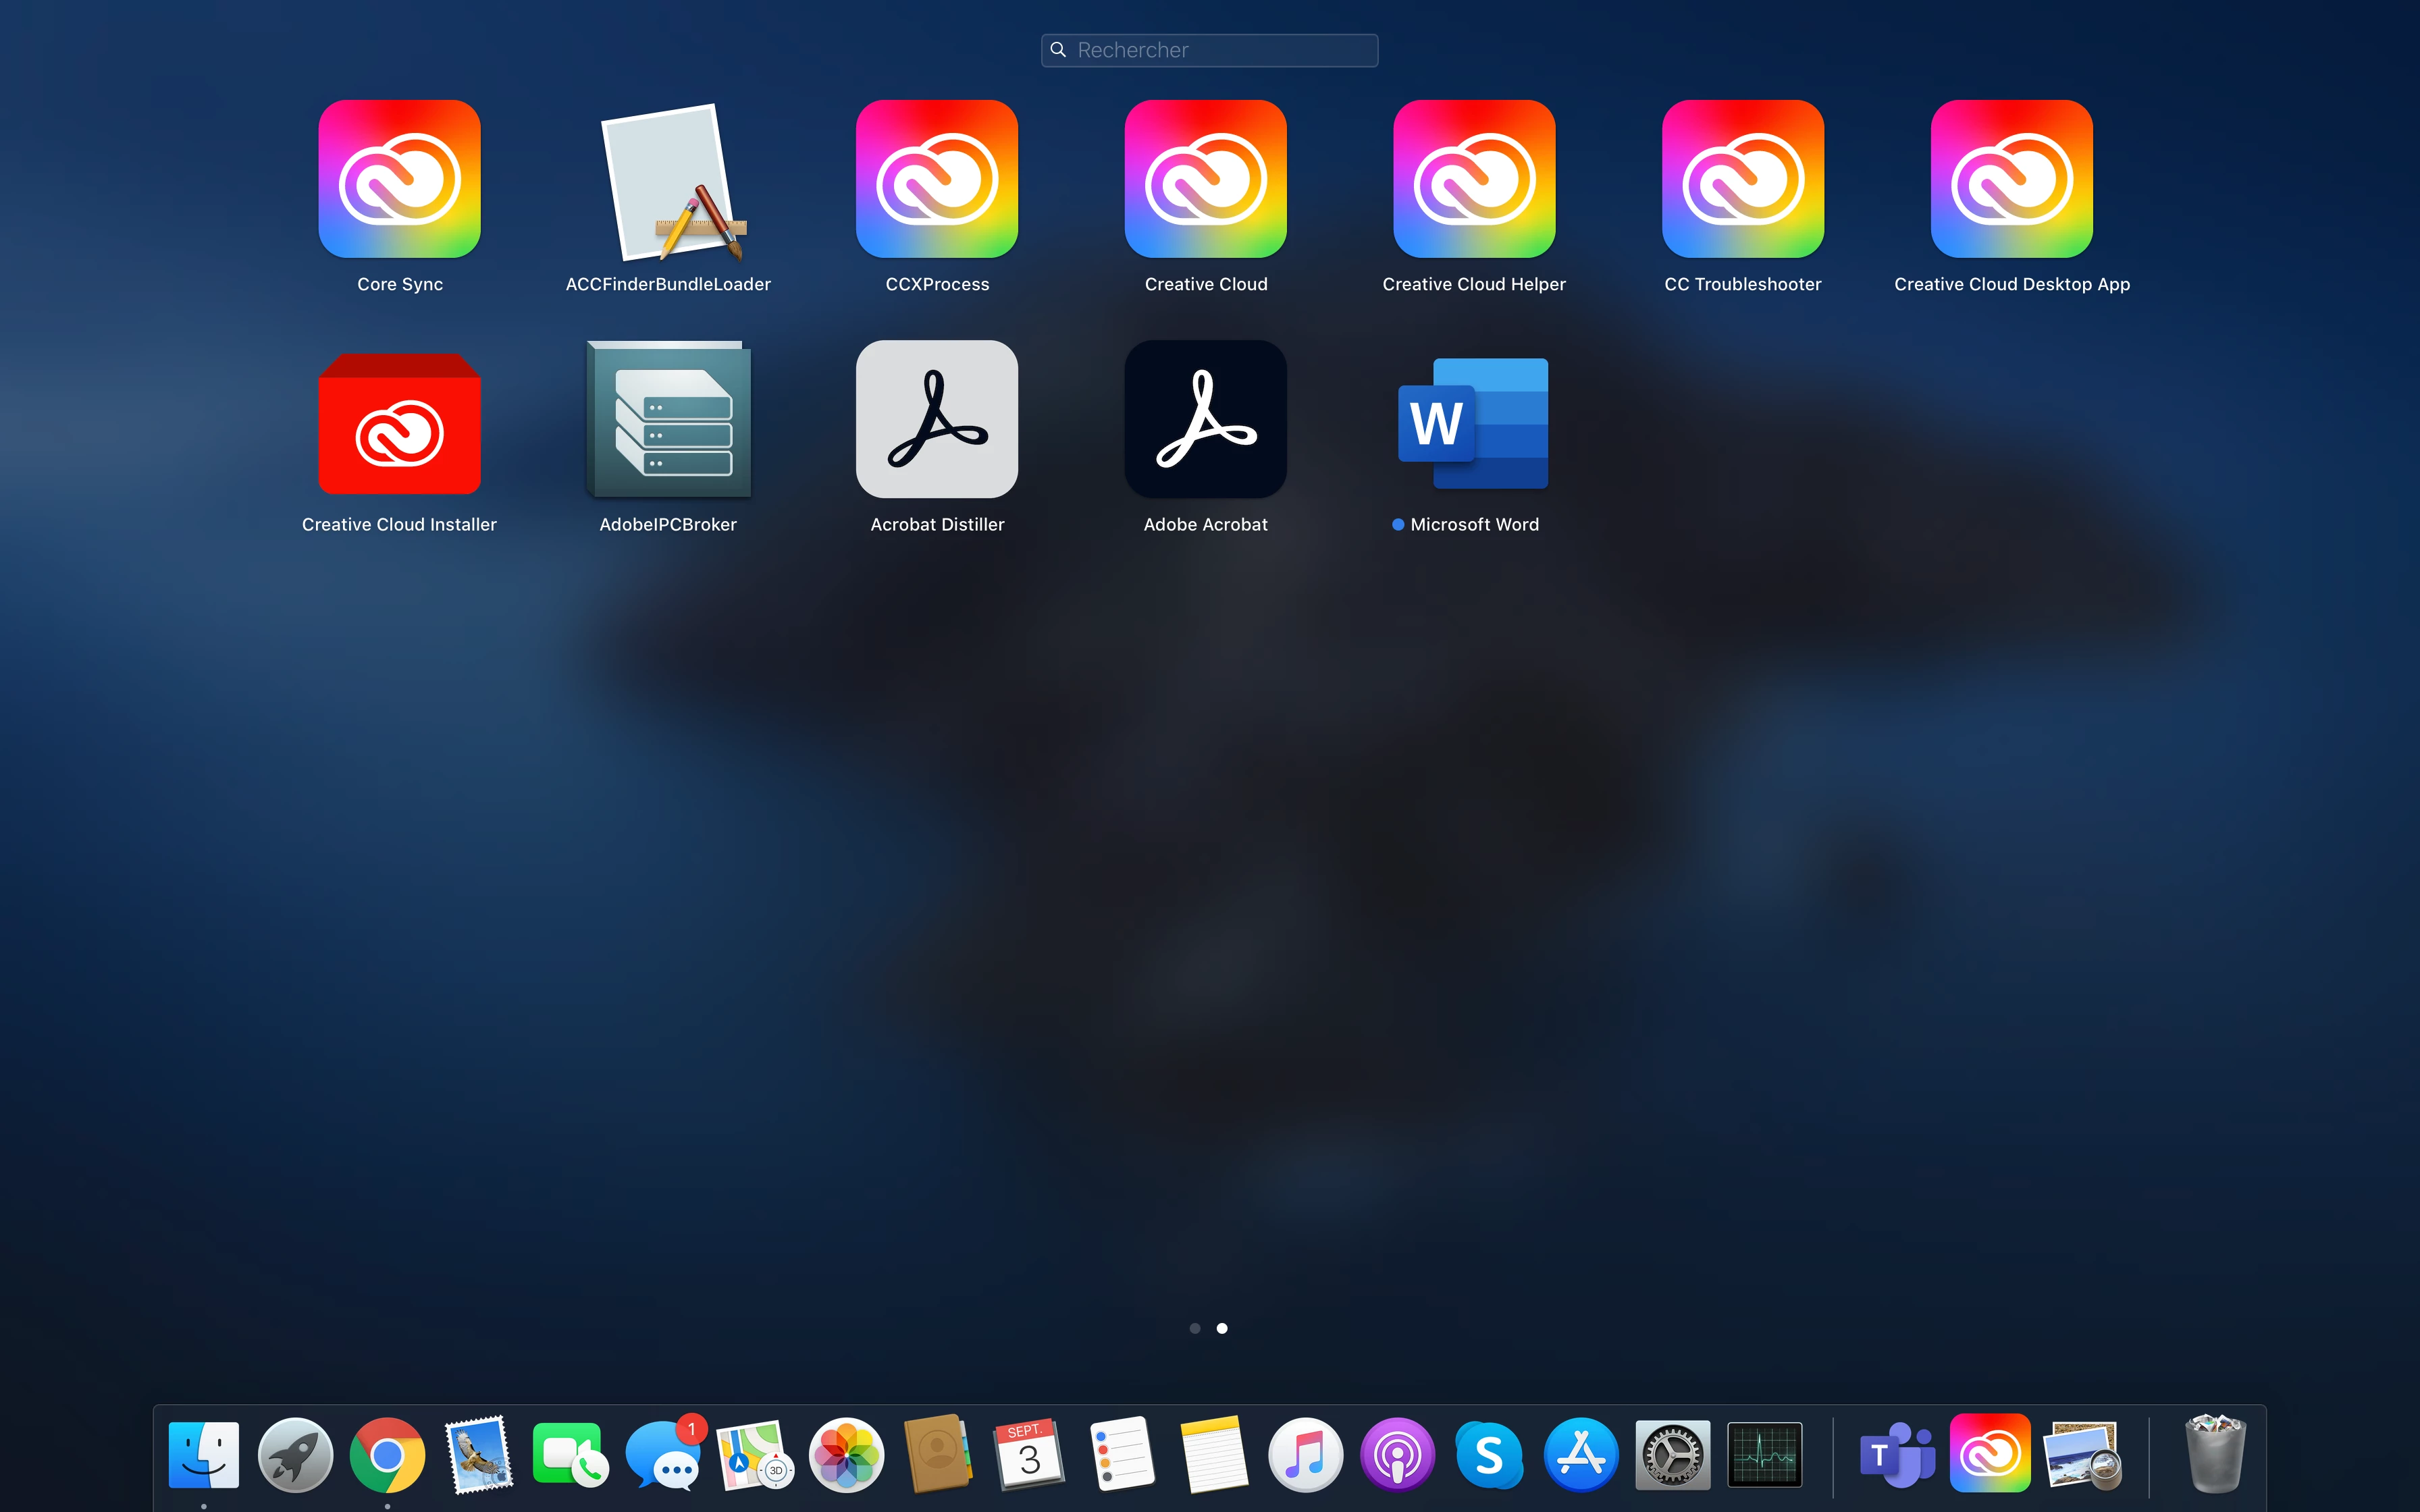Viewport: 2420px width, 1512px height.
Task: Open the Core Sync app
Action: coord(399,179)
